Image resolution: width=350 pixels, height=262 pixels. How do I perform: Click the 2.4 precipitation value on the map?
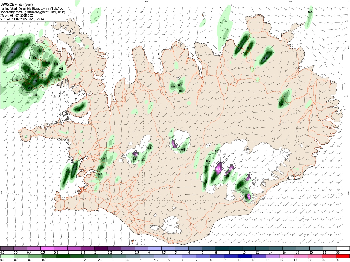[x=30, y=88]
